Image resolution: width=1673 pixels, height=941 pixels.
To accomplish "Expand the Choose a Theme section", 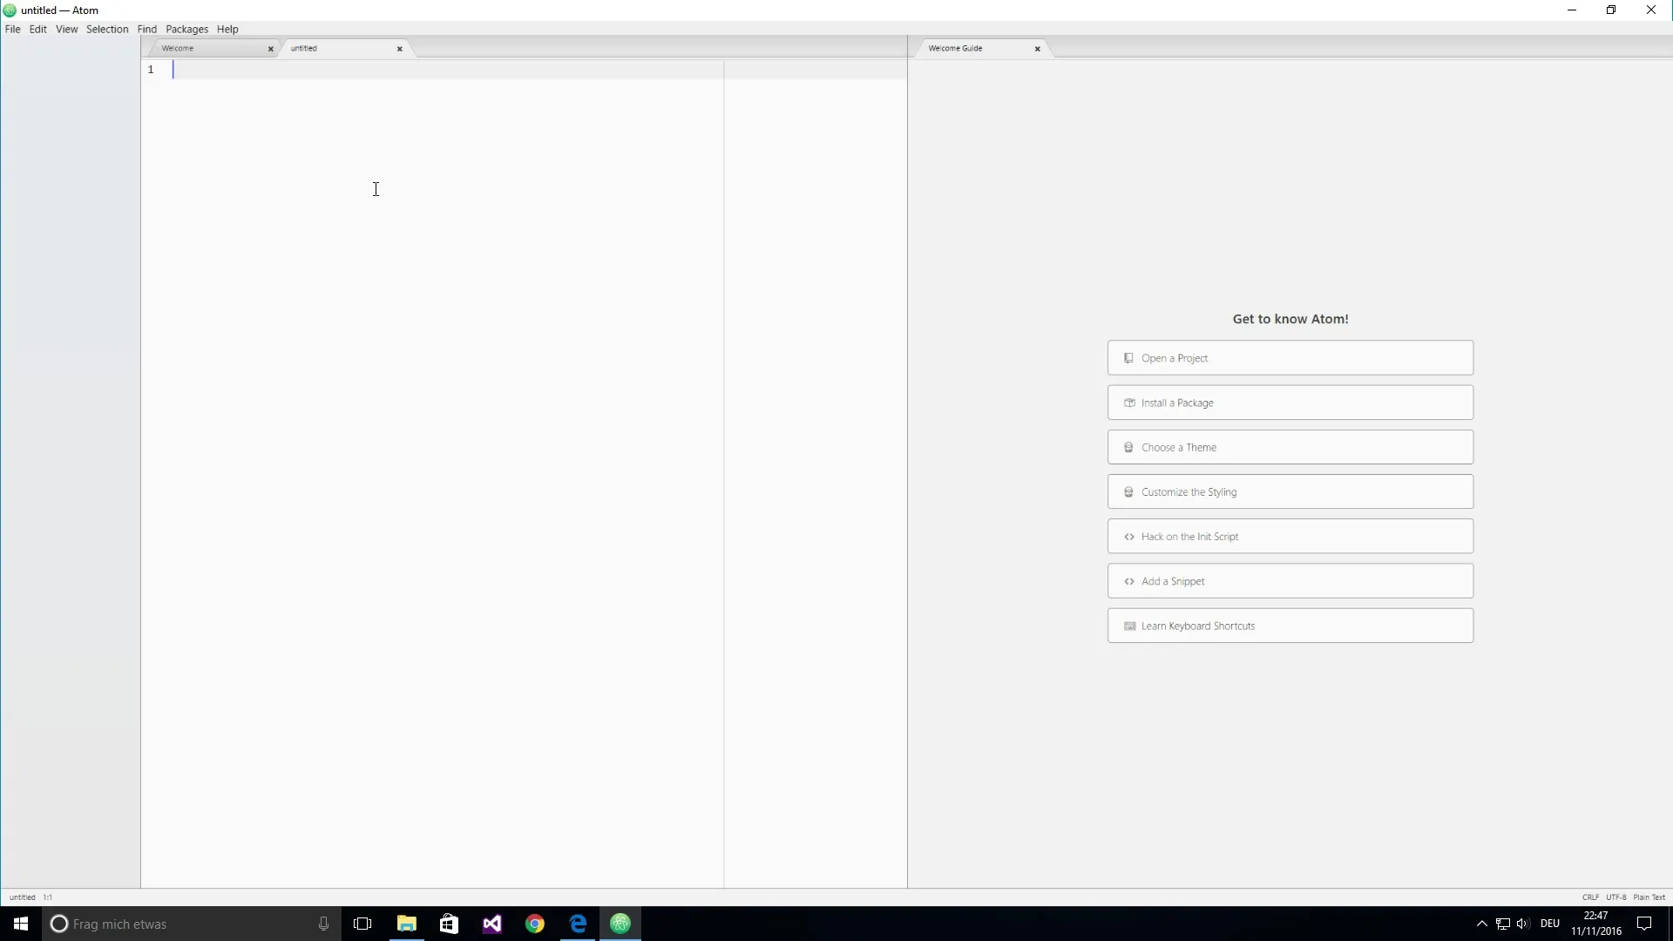I will coord(1290,447).
